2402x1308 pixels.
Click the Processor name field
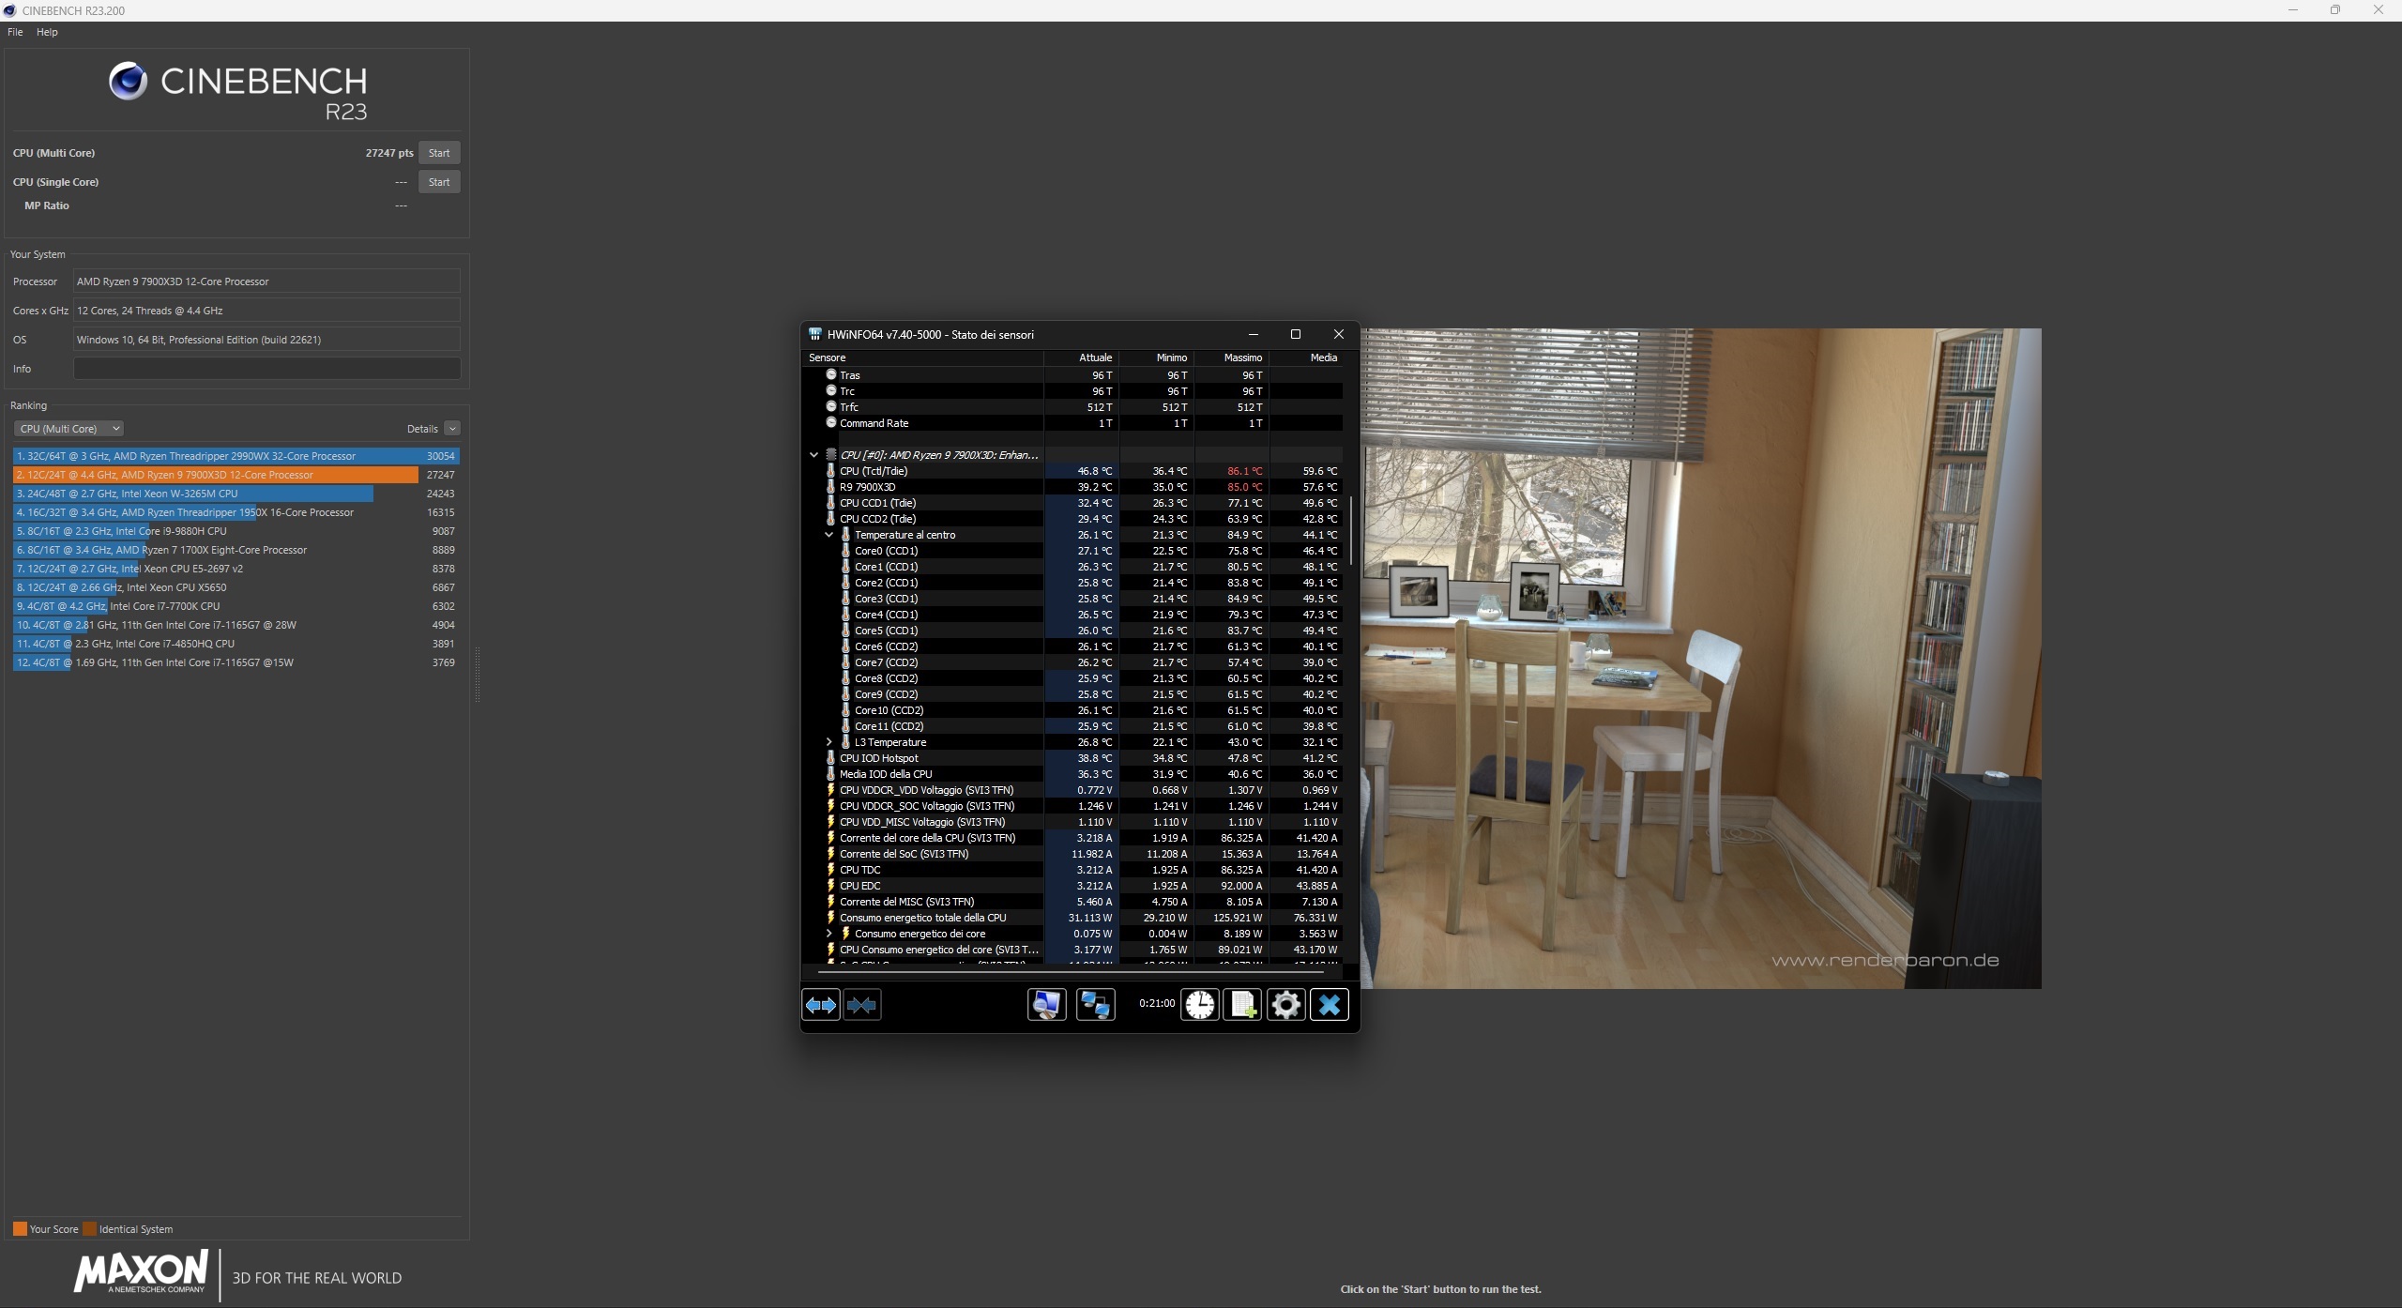(x=267, y=281)
